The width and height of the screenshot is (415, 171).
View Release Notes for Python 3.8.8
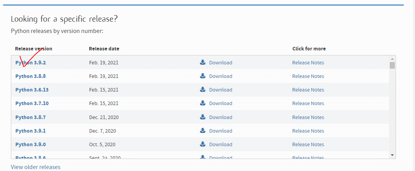pyautogui.click(x=308, y=76)
